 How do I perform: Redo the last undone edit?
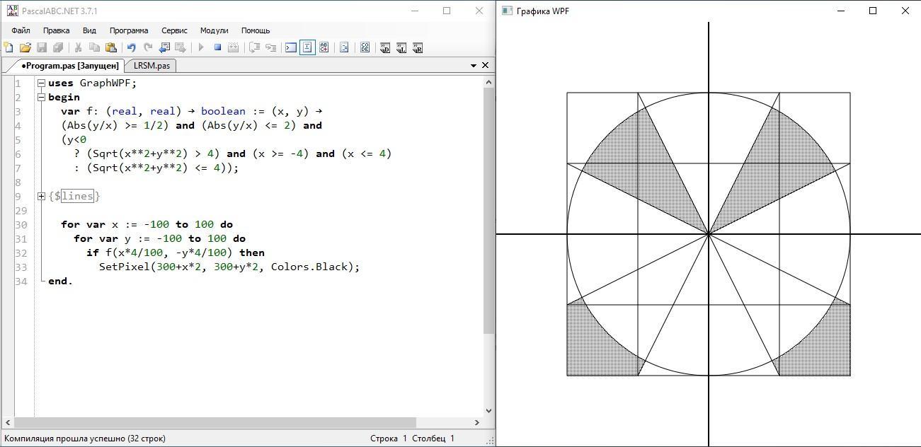[x=147, y=47]
